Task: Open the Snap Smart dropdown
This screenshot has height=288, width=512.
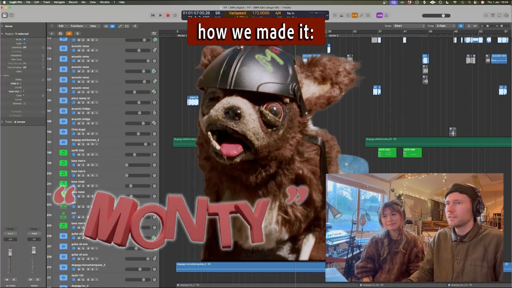Action: click(409, 26)
